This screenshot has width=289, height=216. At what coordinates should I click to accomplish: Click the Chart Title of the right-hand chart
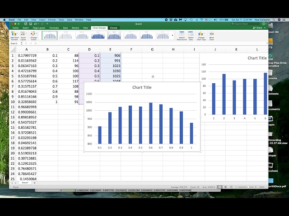[257, 58]
